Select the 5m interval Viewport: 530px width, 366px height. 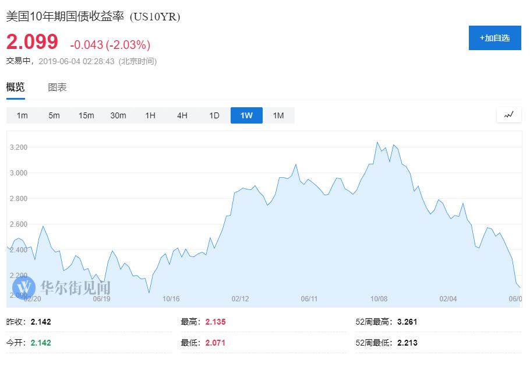(54, 115)
